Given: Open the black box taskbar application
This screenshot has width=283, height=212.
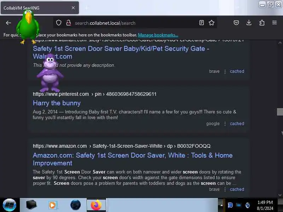Looking at the screenshot, I should 31,205.
